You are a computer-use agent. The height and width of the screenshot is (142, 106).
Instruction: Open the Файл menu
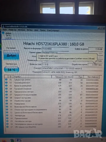[5, 30]
